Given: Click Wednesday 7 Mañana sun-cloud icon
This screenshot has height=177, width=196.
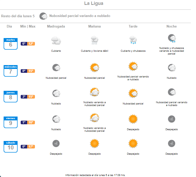Looking at the screenshot, I should click(95, 68).
